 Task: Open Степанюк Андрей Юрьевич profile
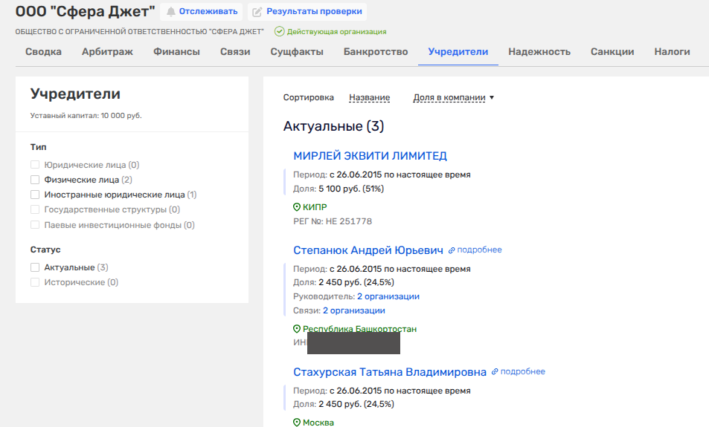click(368, 250)
